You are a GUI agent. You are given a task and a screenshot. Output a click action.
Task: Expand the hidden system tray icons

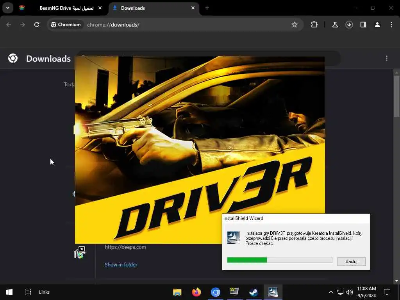pyautogui.click(x=330, y=292)
